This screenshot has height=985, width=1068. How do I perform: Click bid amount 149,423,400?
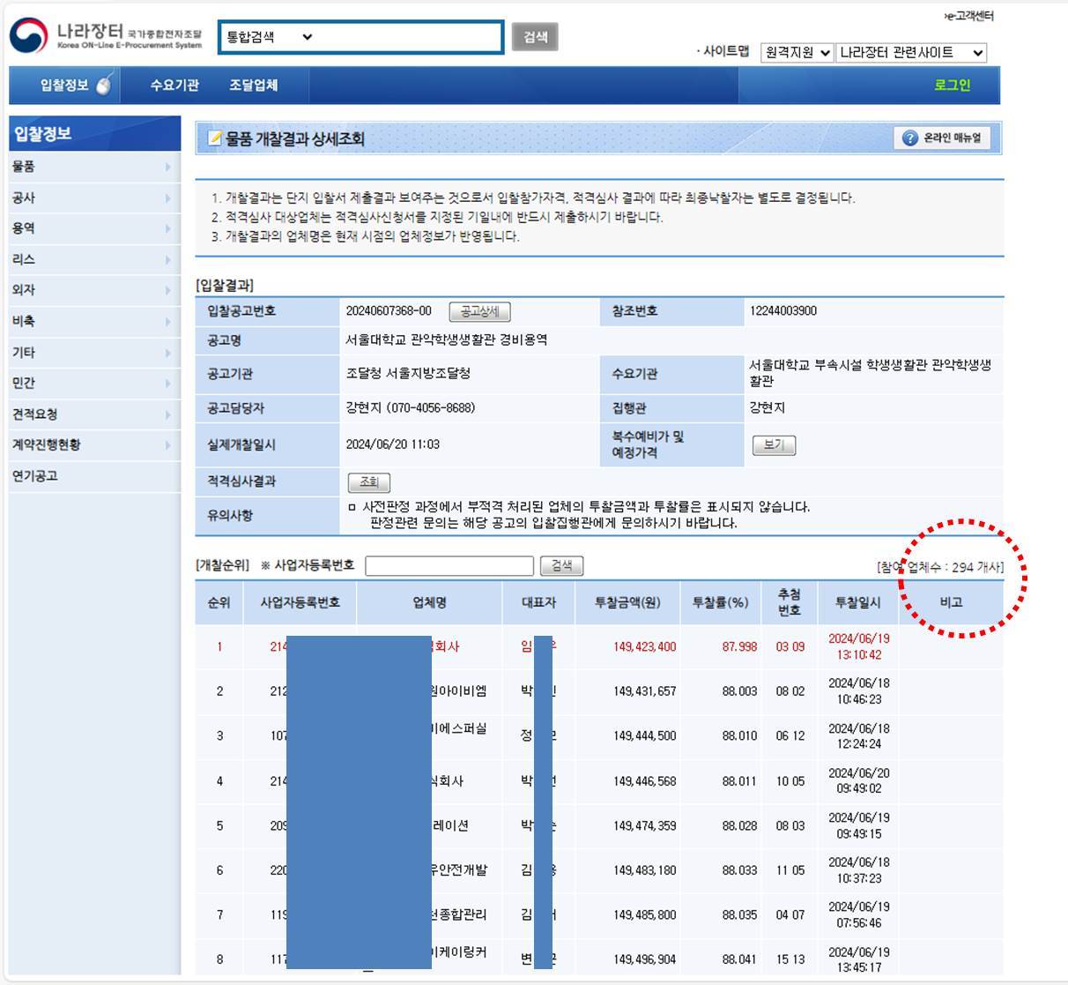click(x=645, y=646)
